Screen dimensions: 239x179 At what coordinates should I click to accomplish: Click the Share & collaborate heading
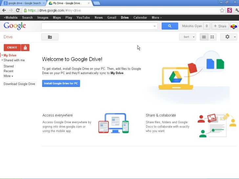click(x=161, y=115)
